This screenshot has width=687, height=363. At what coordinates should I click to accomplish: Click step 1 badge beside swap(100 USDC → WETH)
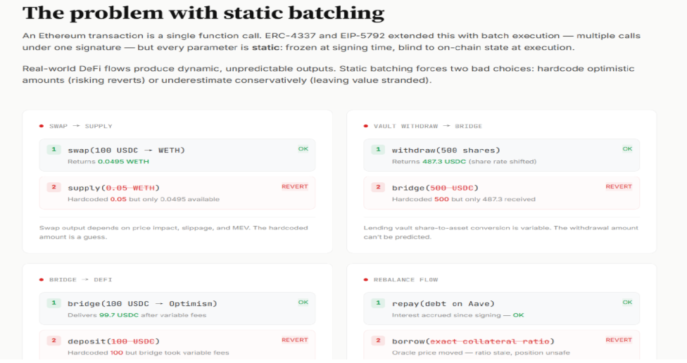[x=53, y=150]
